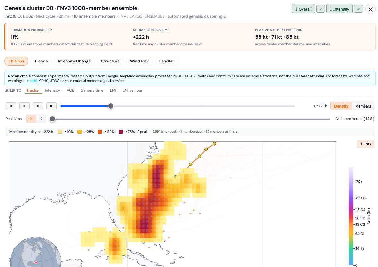Click the globe locator inset on the map
This screenshot has width=378, height=267.
tap(36, 252)
